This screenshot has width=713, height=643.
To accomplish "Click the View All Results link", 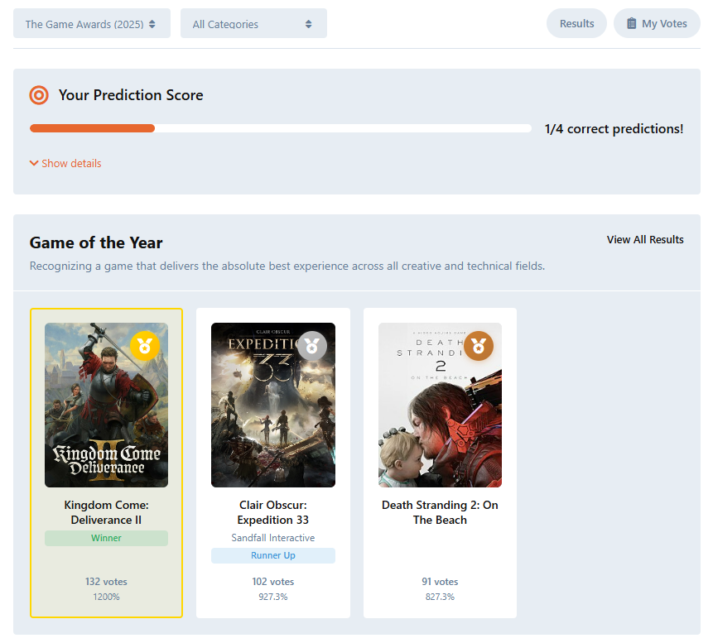I will click(645, 239).
